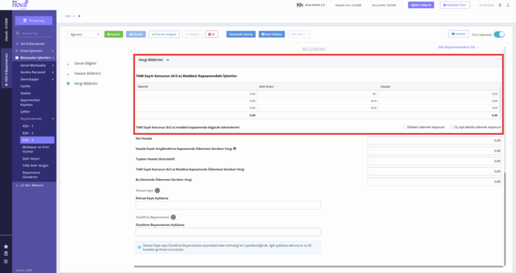Open the notifications bell icon
This screenshot has width=516, height=273.
coord(500,5)
